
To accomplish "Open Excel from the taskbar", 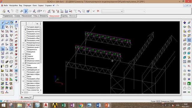I will click(64, 105).
